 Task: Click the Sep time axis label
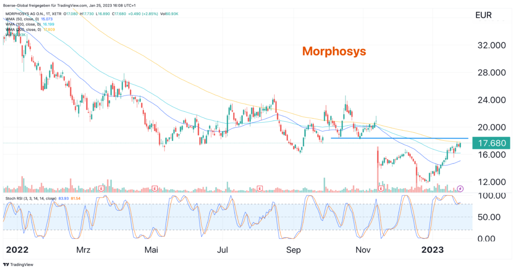293,250
